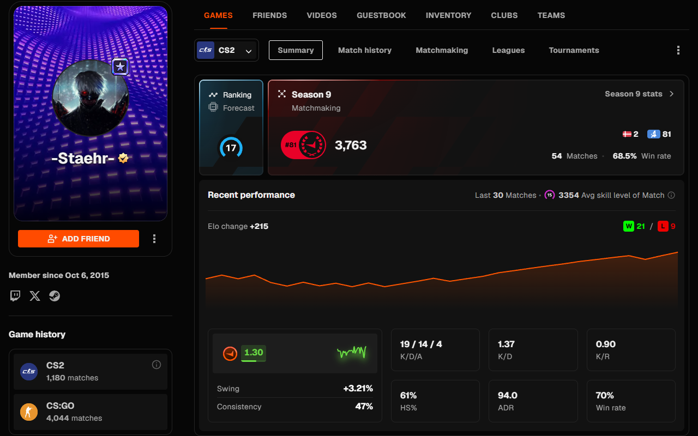The image size is (698, 436).
Task: Click the CS2 logo in game history
Action: pos(29,372)
